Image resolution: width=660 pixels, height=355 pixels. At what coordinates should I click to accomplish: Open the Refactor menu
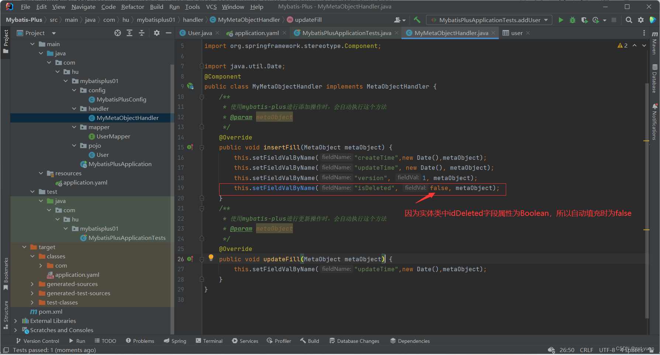133,7
